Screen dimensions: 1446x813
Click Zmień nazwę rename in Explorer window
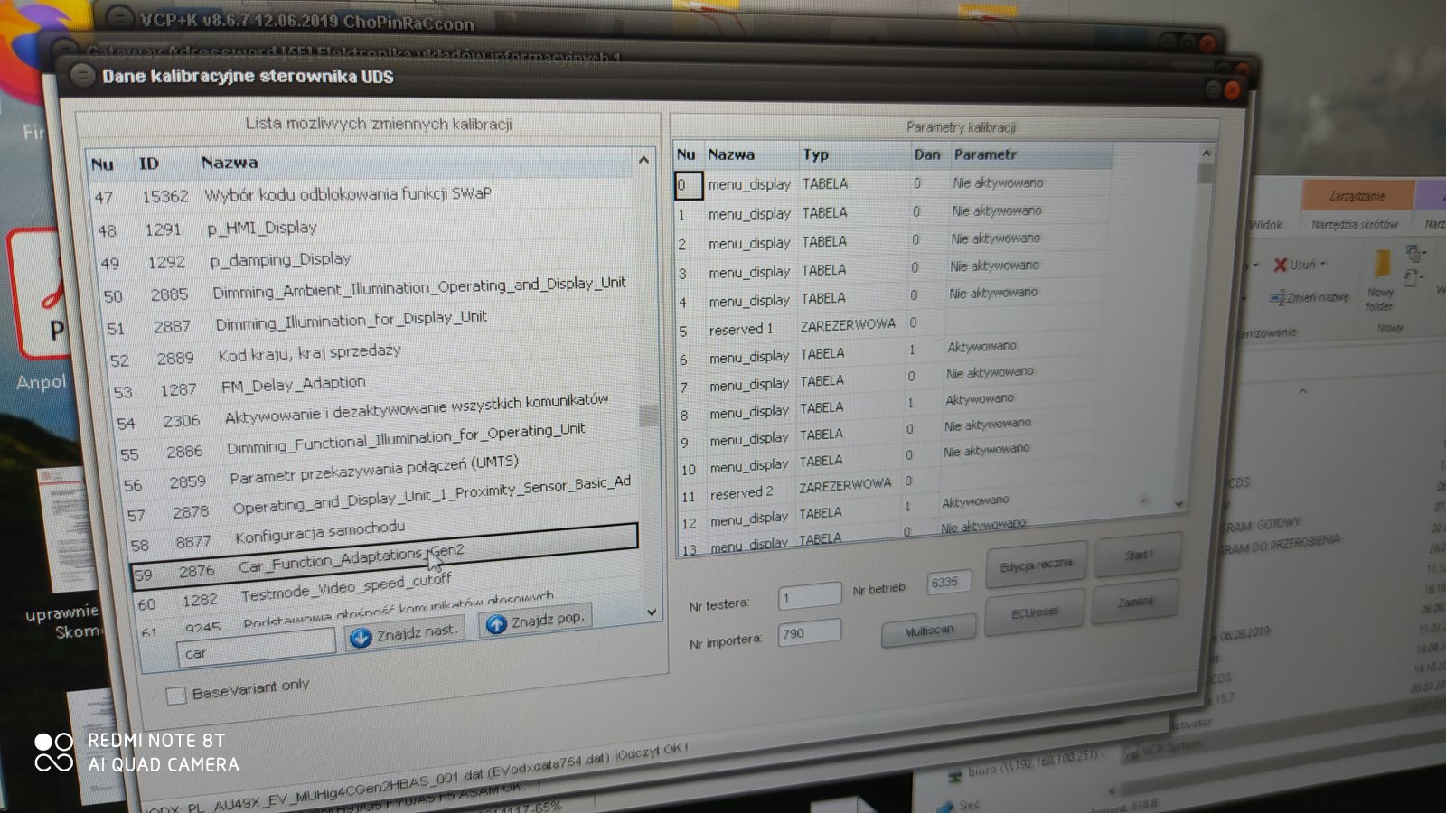(1309, 297)
